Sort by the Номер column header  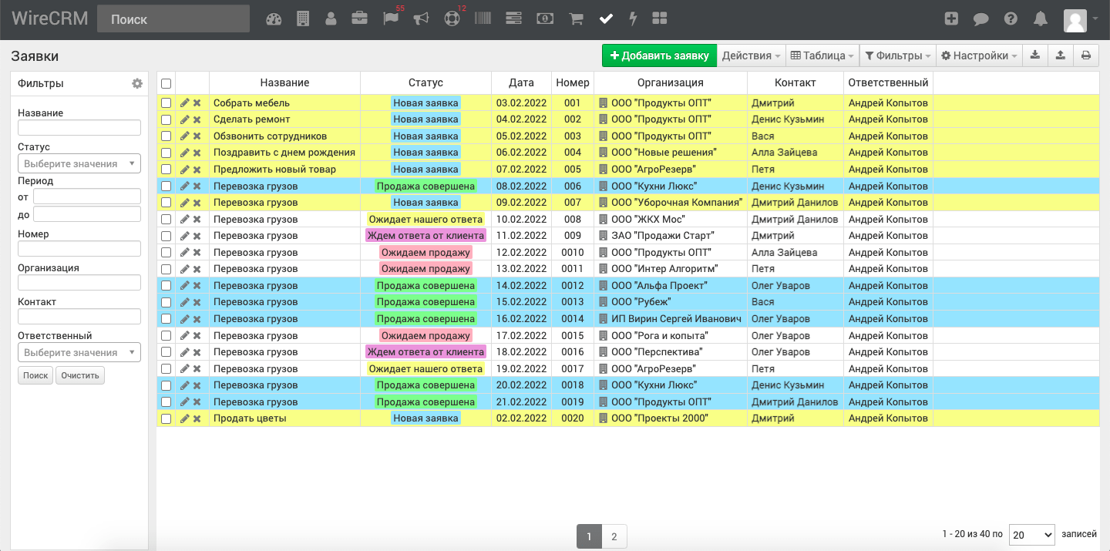coord(572,83)
